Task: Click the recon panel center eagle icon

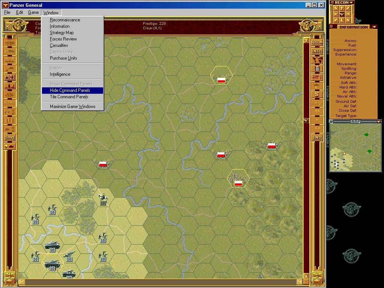Action: point(342,15)
